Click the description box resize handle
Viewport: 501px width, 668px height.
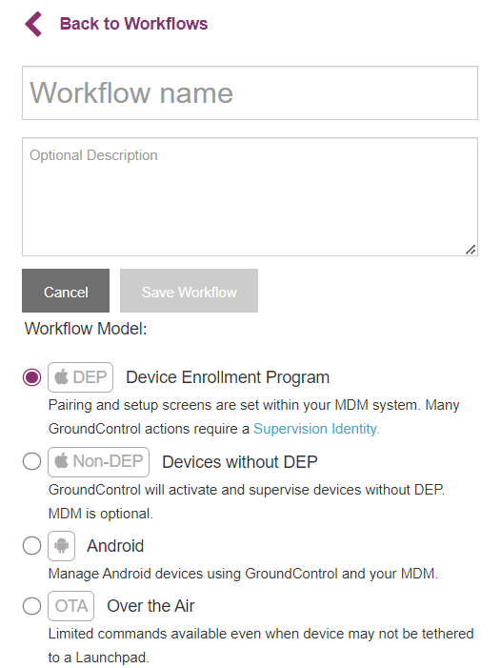471,250
